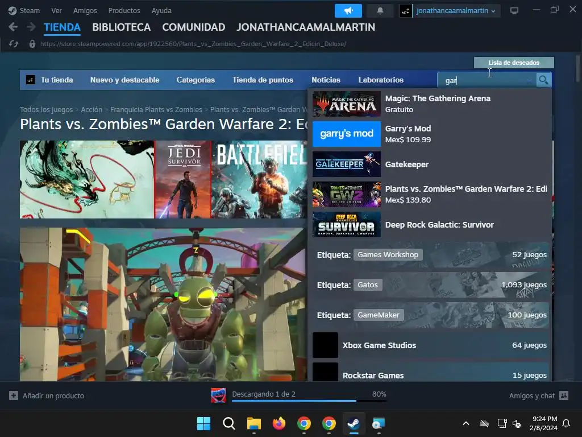This screenshot has width=582, height=437.
Task: Open Nuevo y destacable dropdown
Action: point(124,80)
